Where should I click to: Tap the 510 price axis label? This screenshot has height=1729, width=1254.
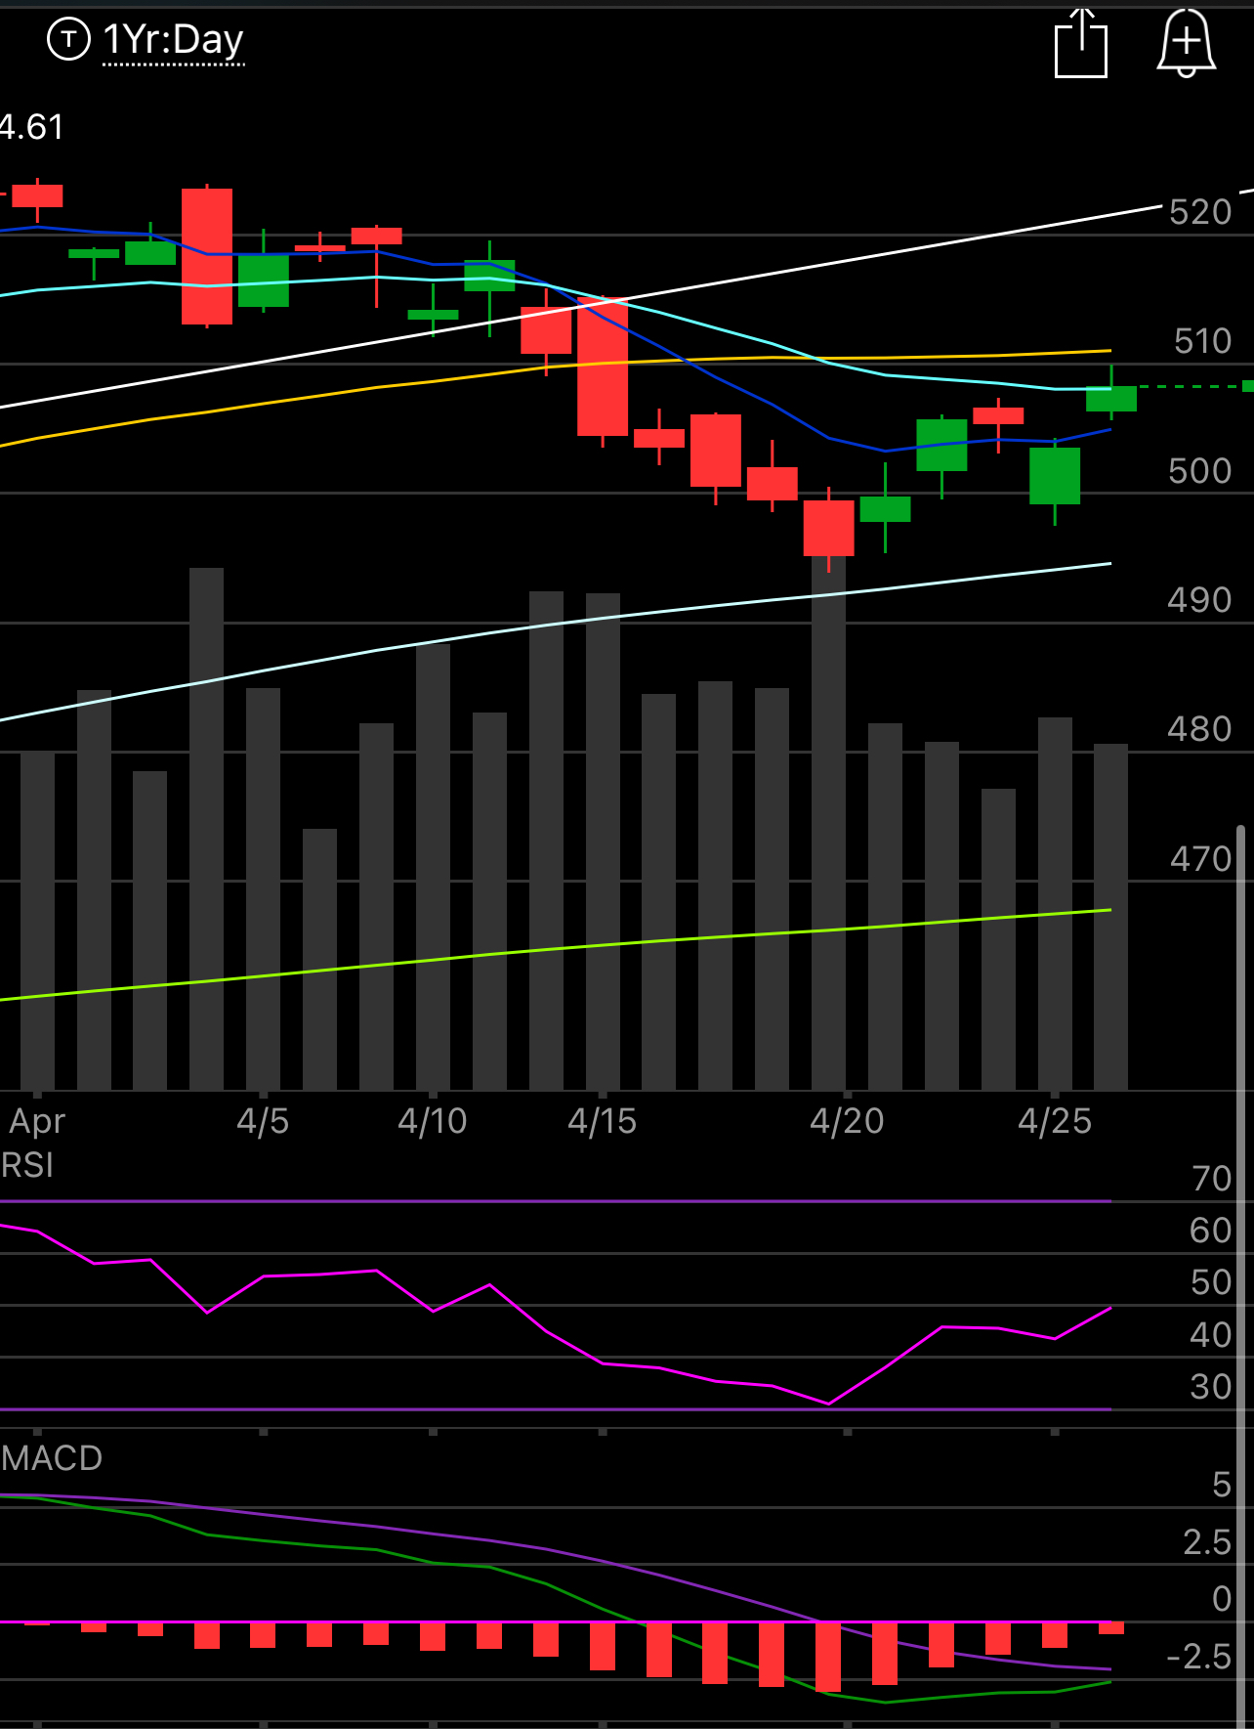click(x=1202, y=341)
